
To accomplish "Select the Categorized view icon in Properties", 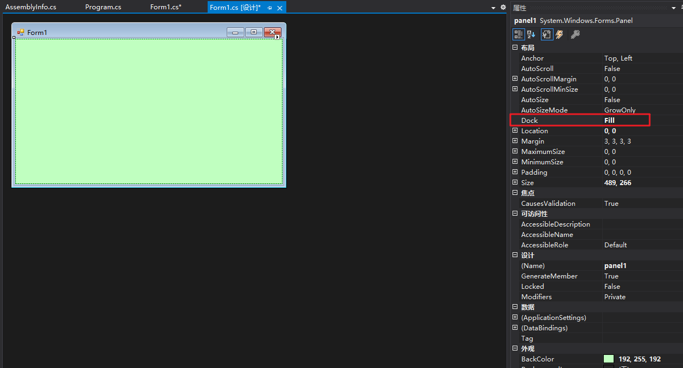I will [518, 34].
